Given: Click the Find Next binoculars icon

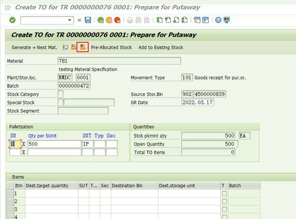Looking at the screenshot, I should pos(147,20).
